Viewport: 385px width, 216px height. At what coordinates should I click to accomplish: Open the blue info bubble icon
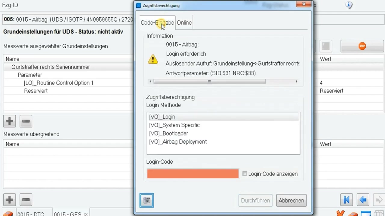click(349, 5)
